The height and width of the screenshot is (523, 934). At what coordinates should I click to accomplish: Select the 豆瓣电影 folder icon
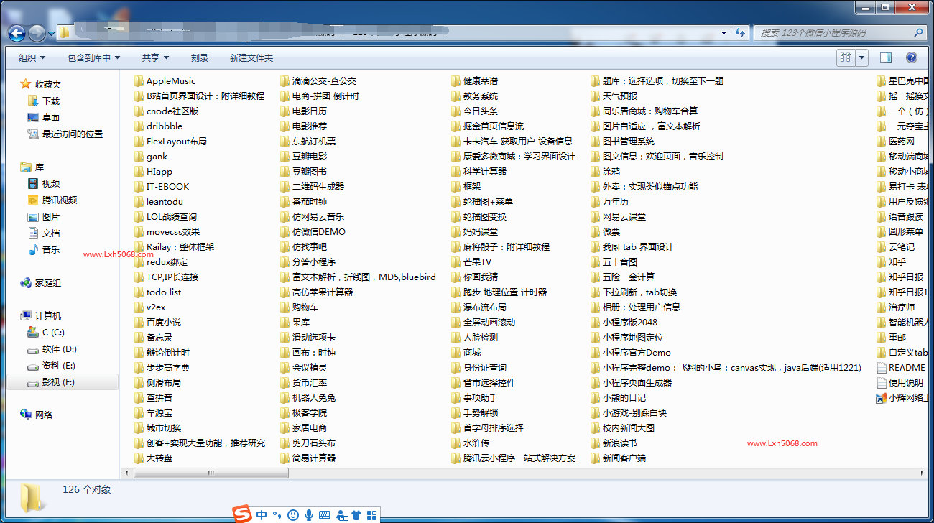click(285, 156)
